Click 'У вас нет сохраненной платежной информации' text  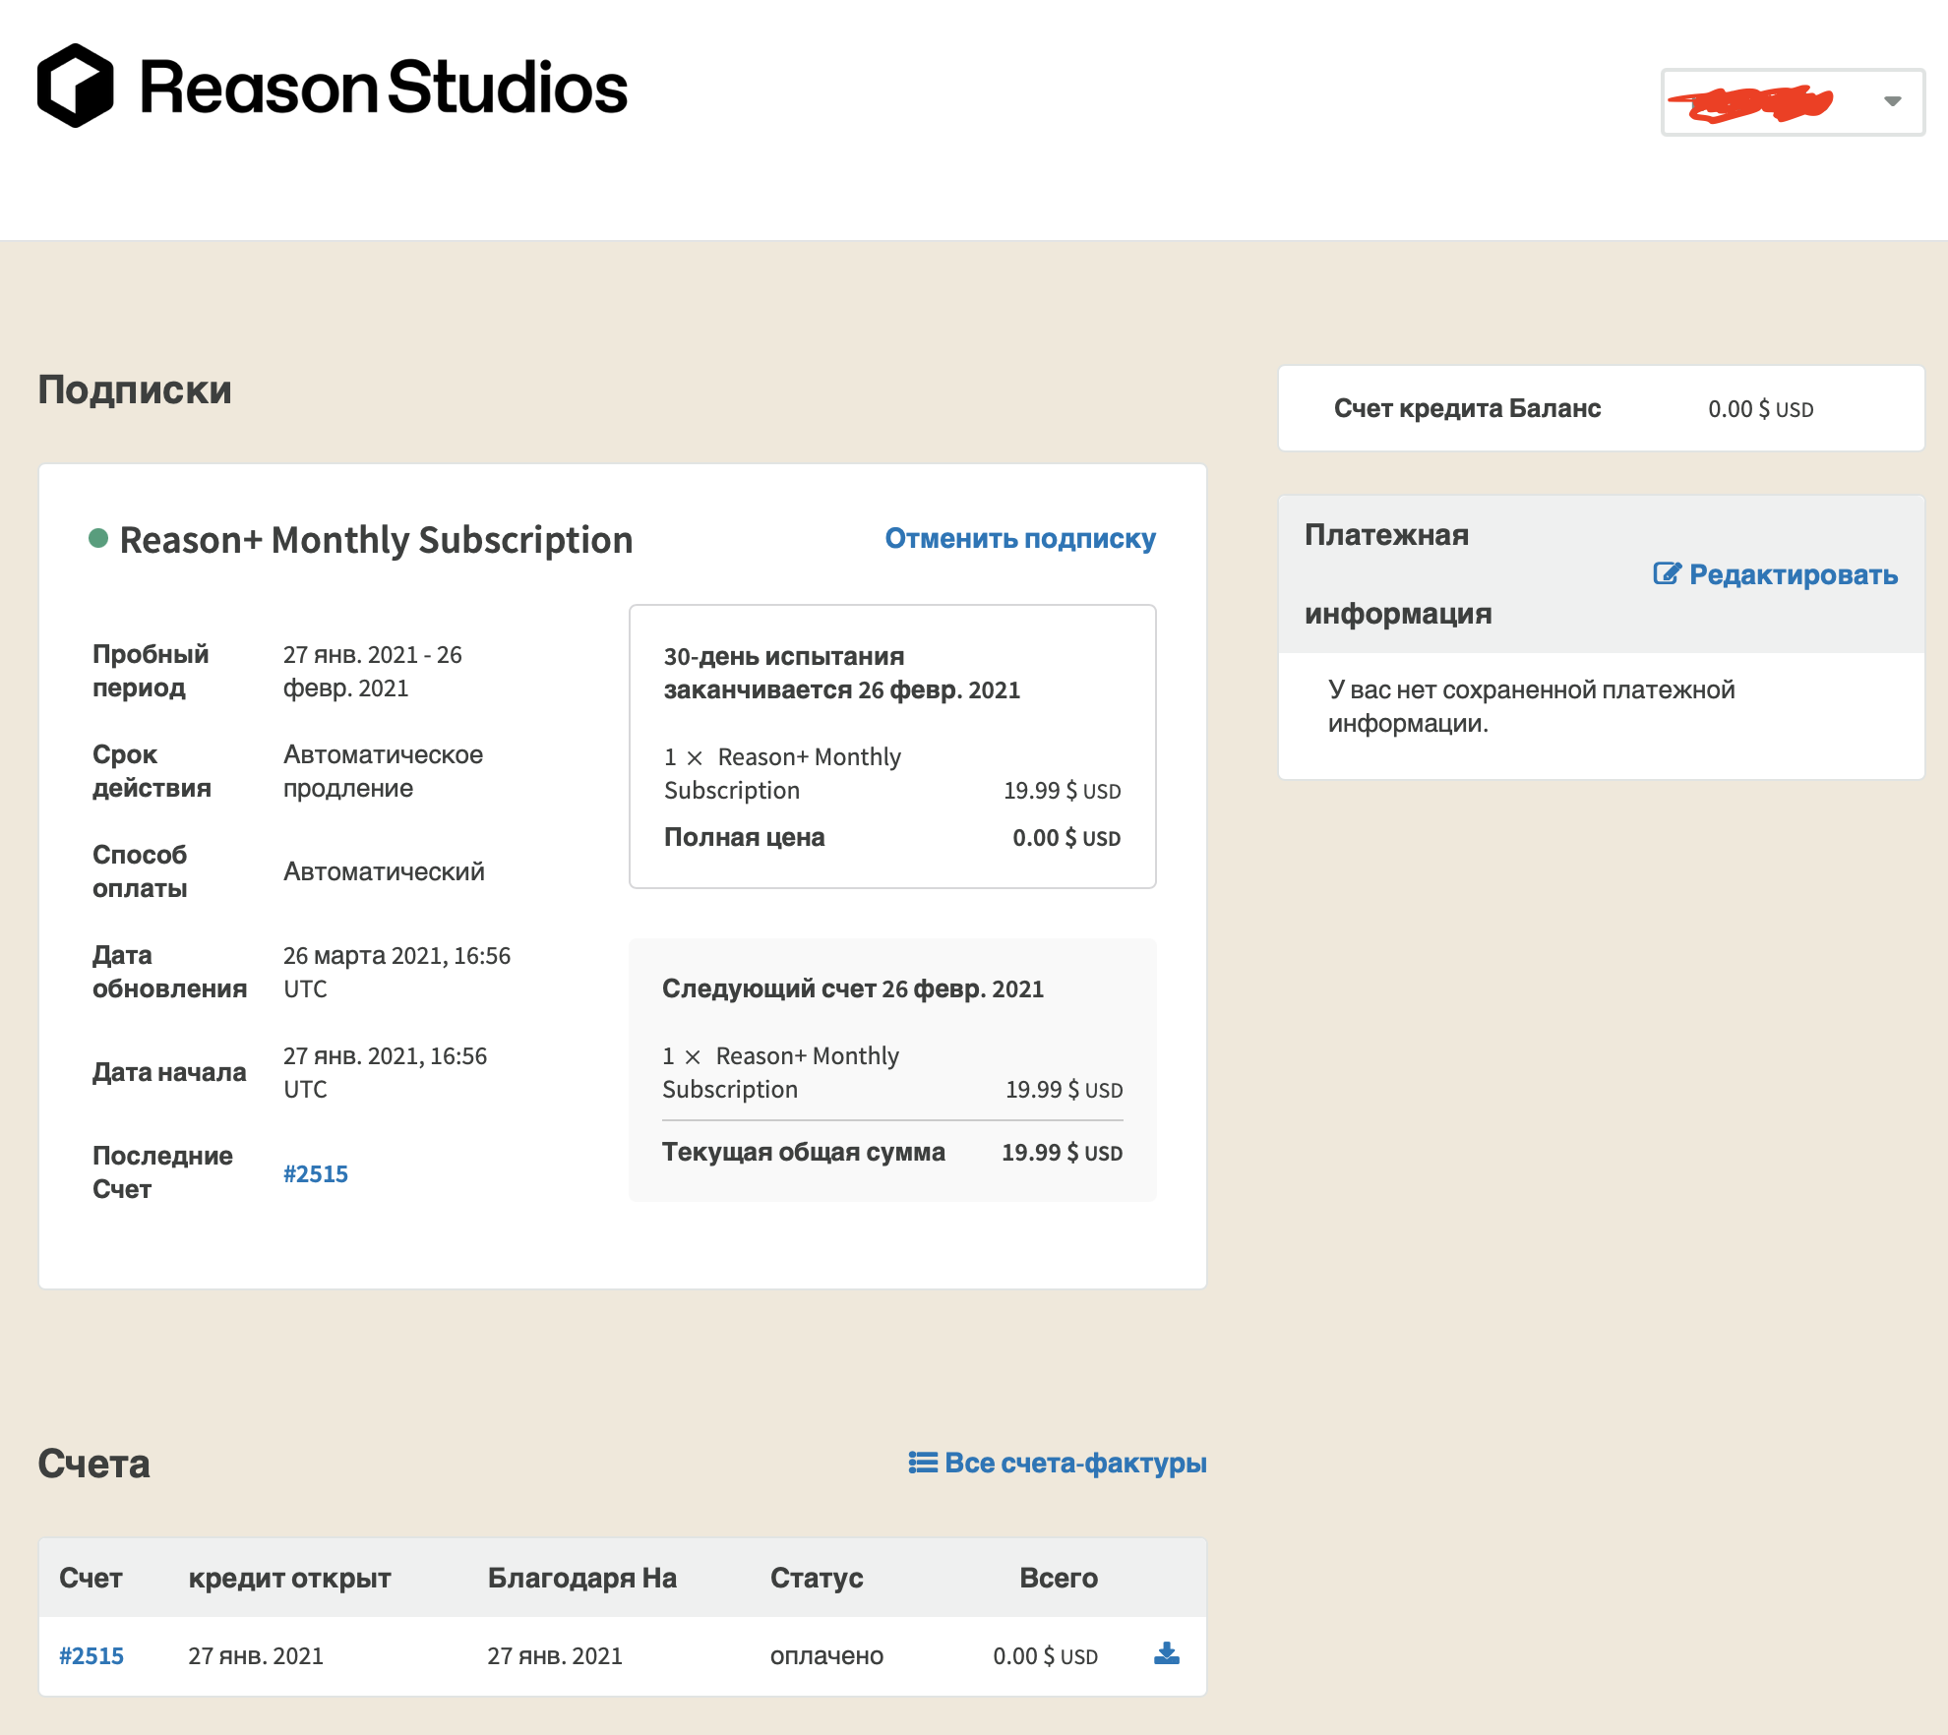pos(1531,706)
